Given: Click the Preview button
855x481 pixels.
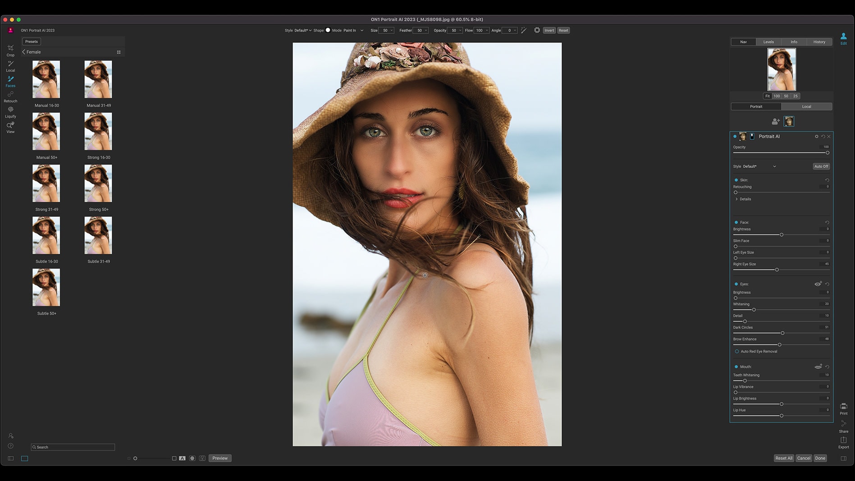Looking at the screenshot, I should click(x=220, y=458).
